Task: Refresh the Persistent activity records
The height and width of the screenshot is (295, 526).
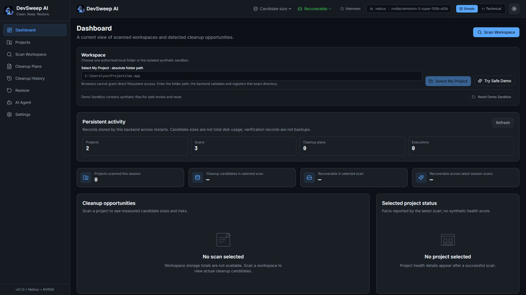Action: [503, 123]
